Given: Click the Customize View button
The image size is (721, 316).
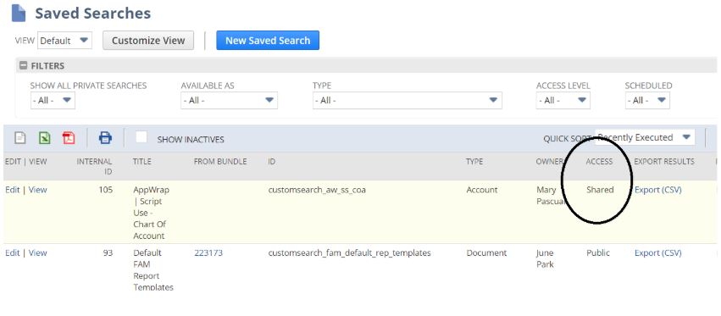Looking at the screenshot, I should click(148, 41).
